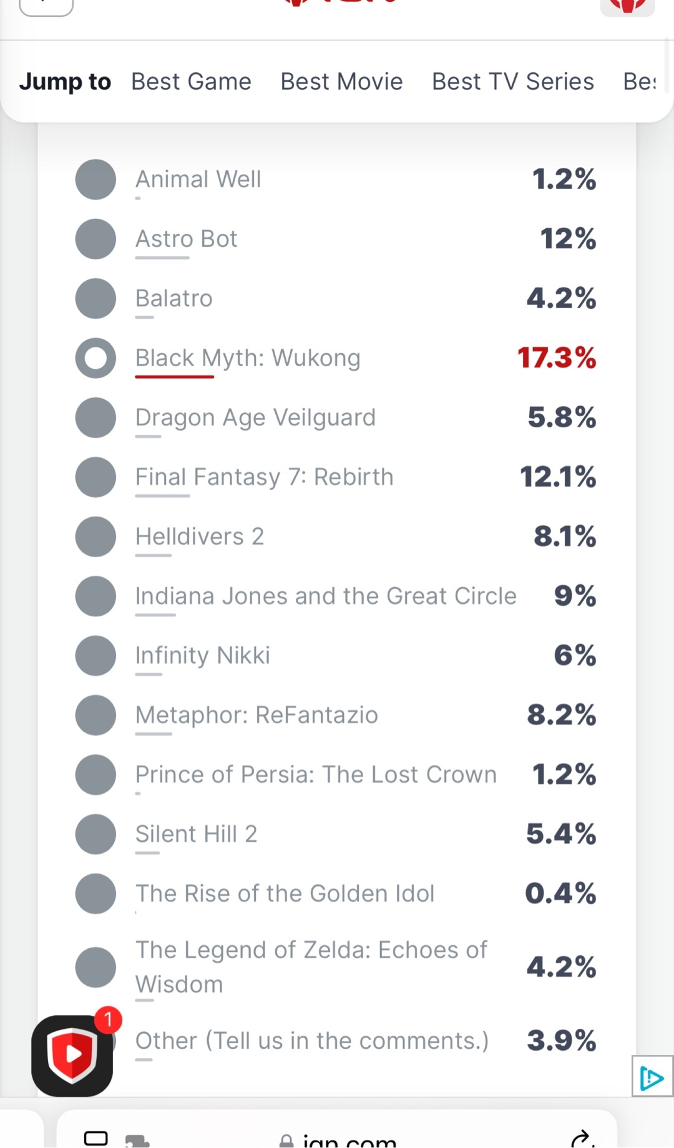Screen dimensions: 674x1148
Task: Click Indiana Jones and the Great Circle option
Action: click(x=326, y=596)
